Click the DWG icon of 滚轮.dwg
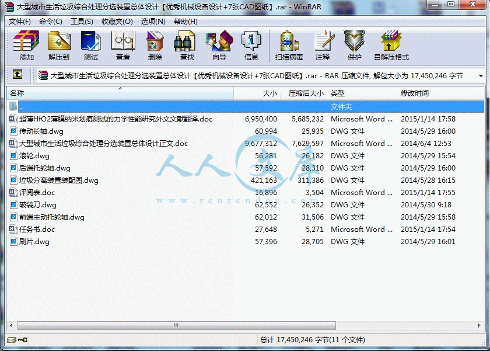The width and height of the screenshot is (490, 351). (x=13, y=155)
